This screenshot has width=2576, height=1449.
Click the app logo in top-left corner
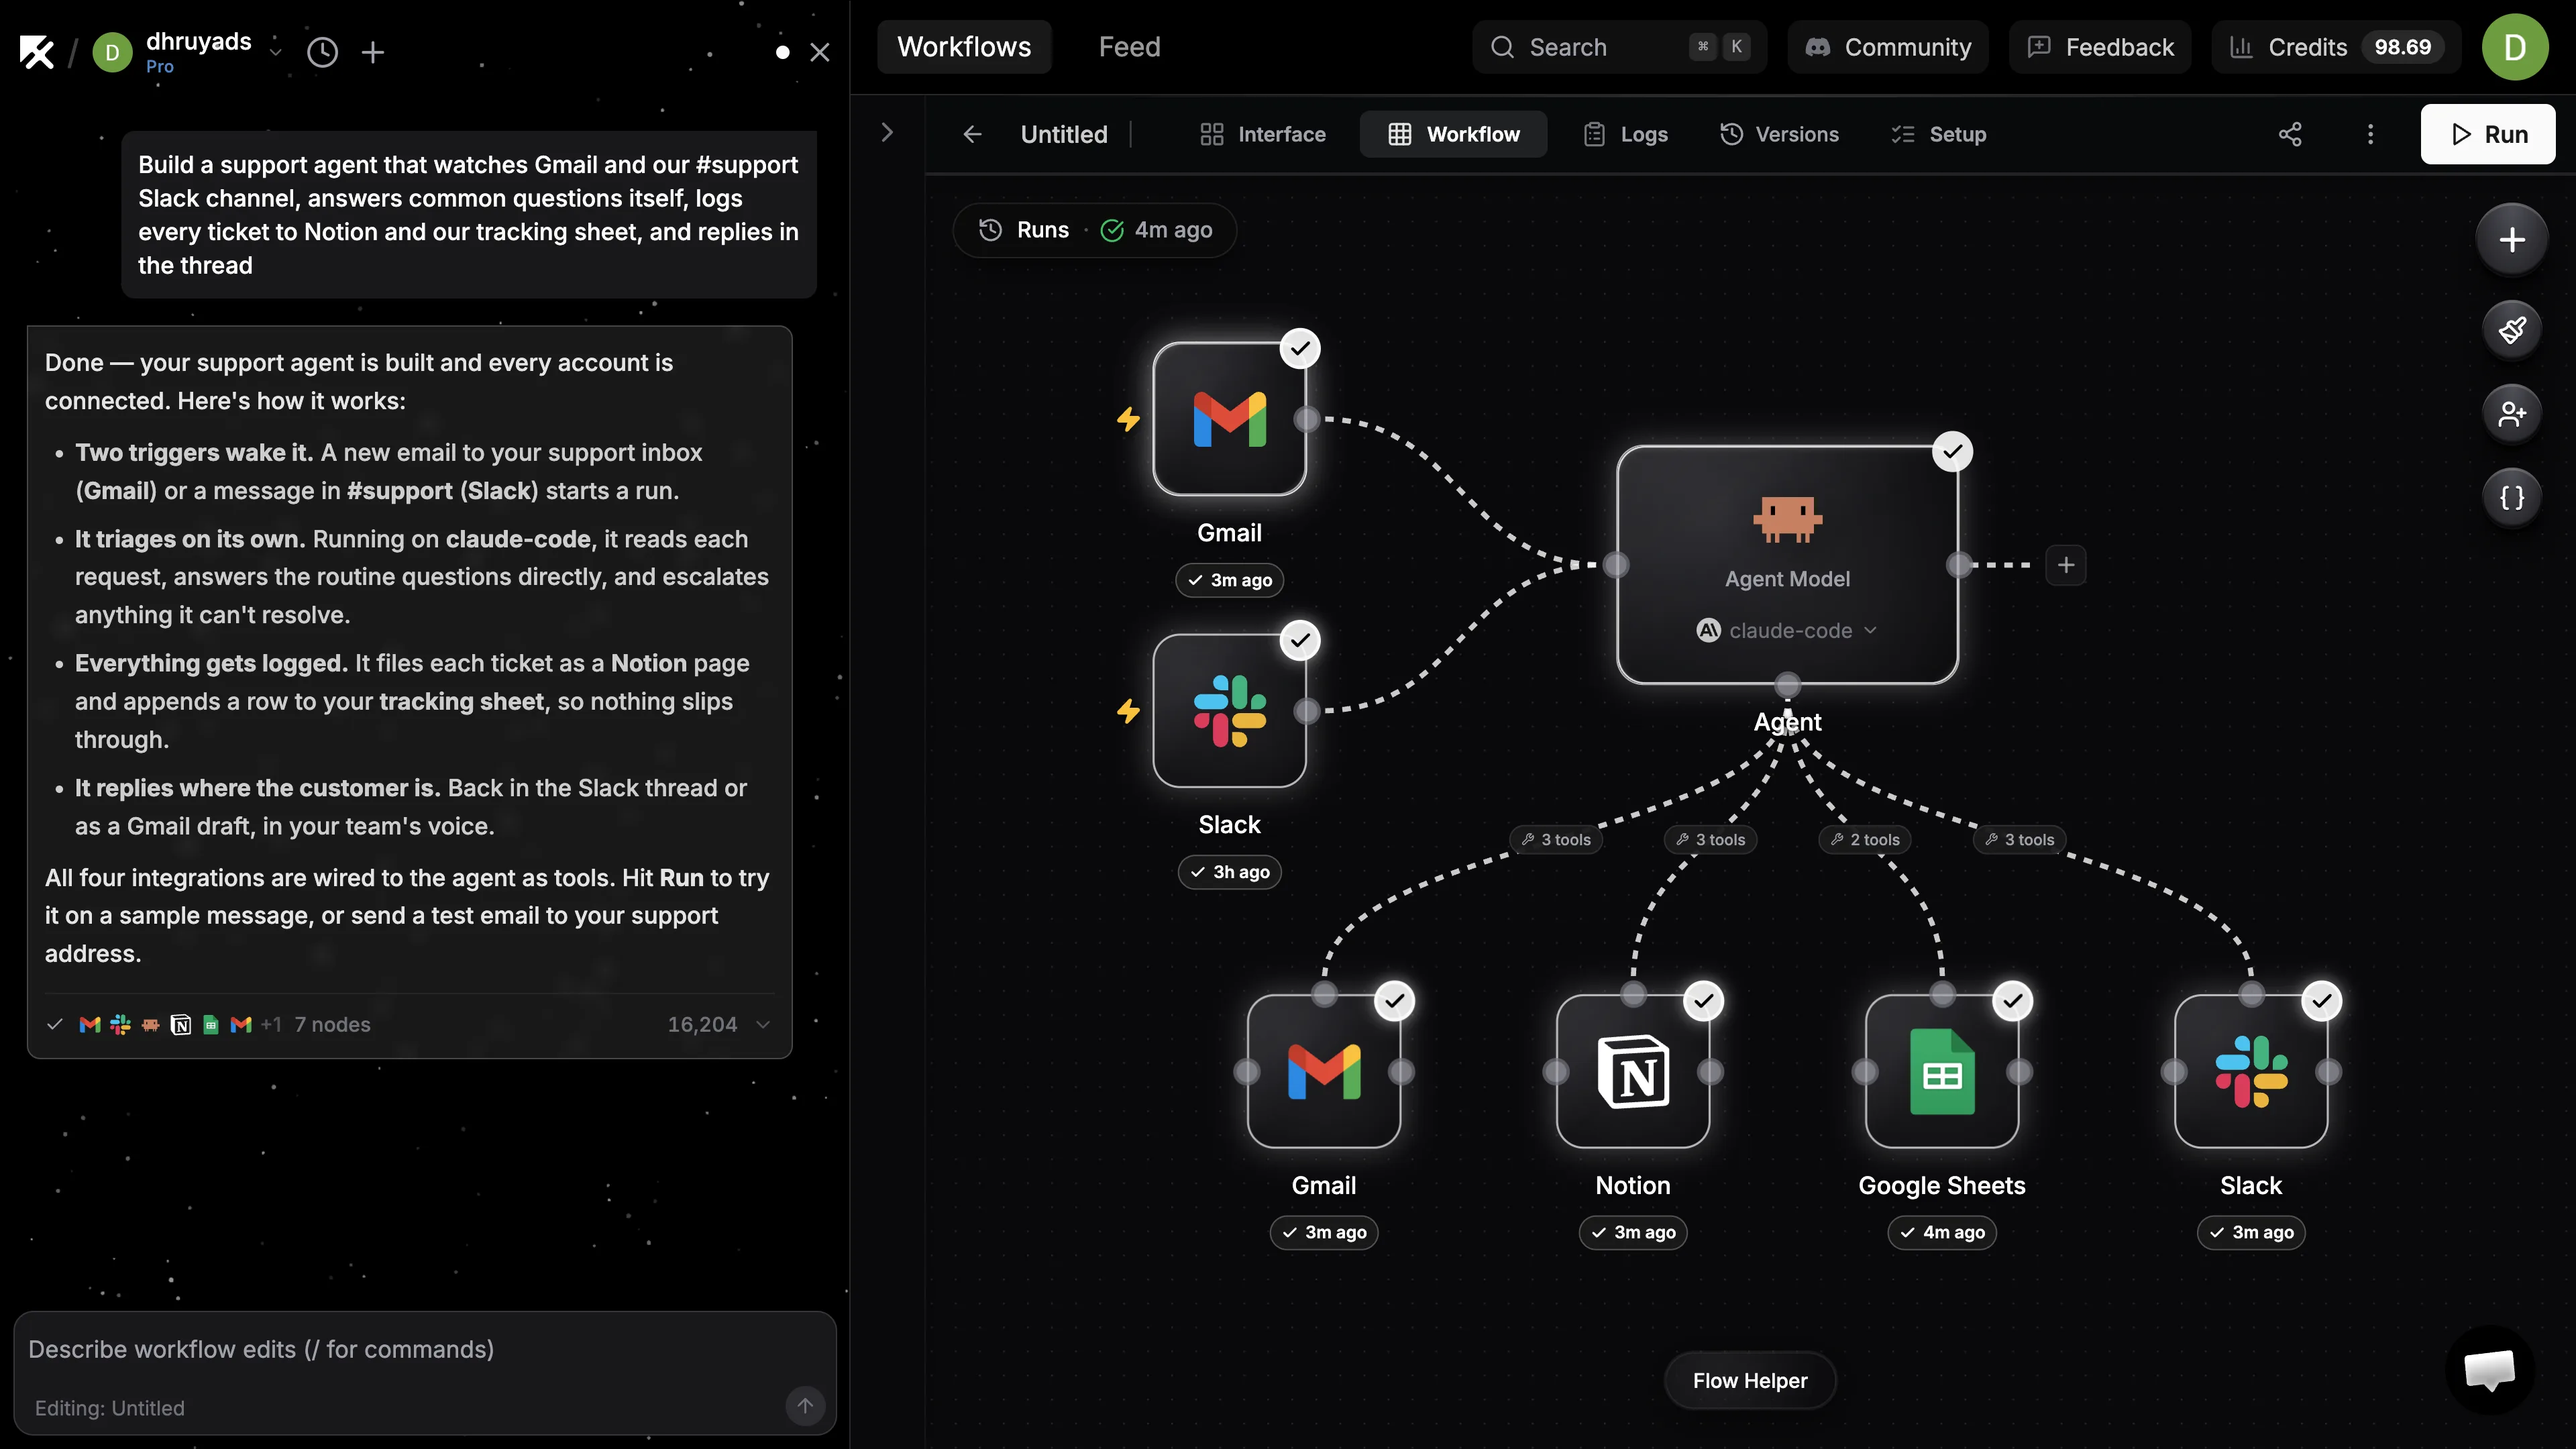click(x=37, y=52)
